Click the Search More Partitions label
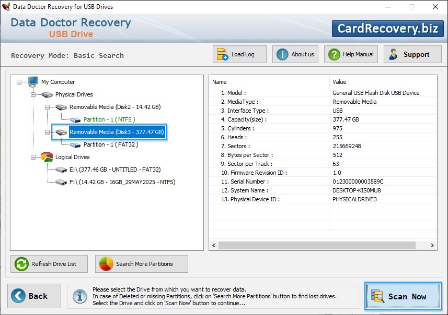 pos(144,264)
